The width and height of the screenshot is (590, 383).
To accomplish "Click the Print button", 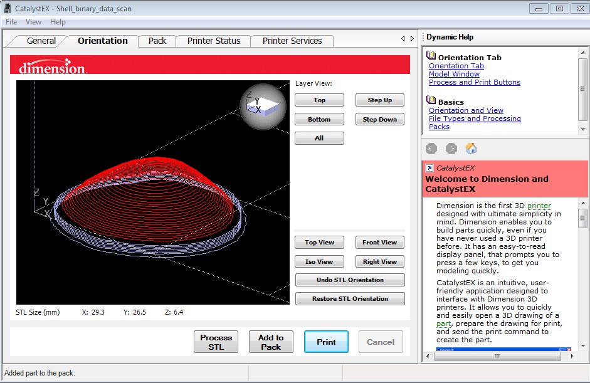I will pos(326,342).
